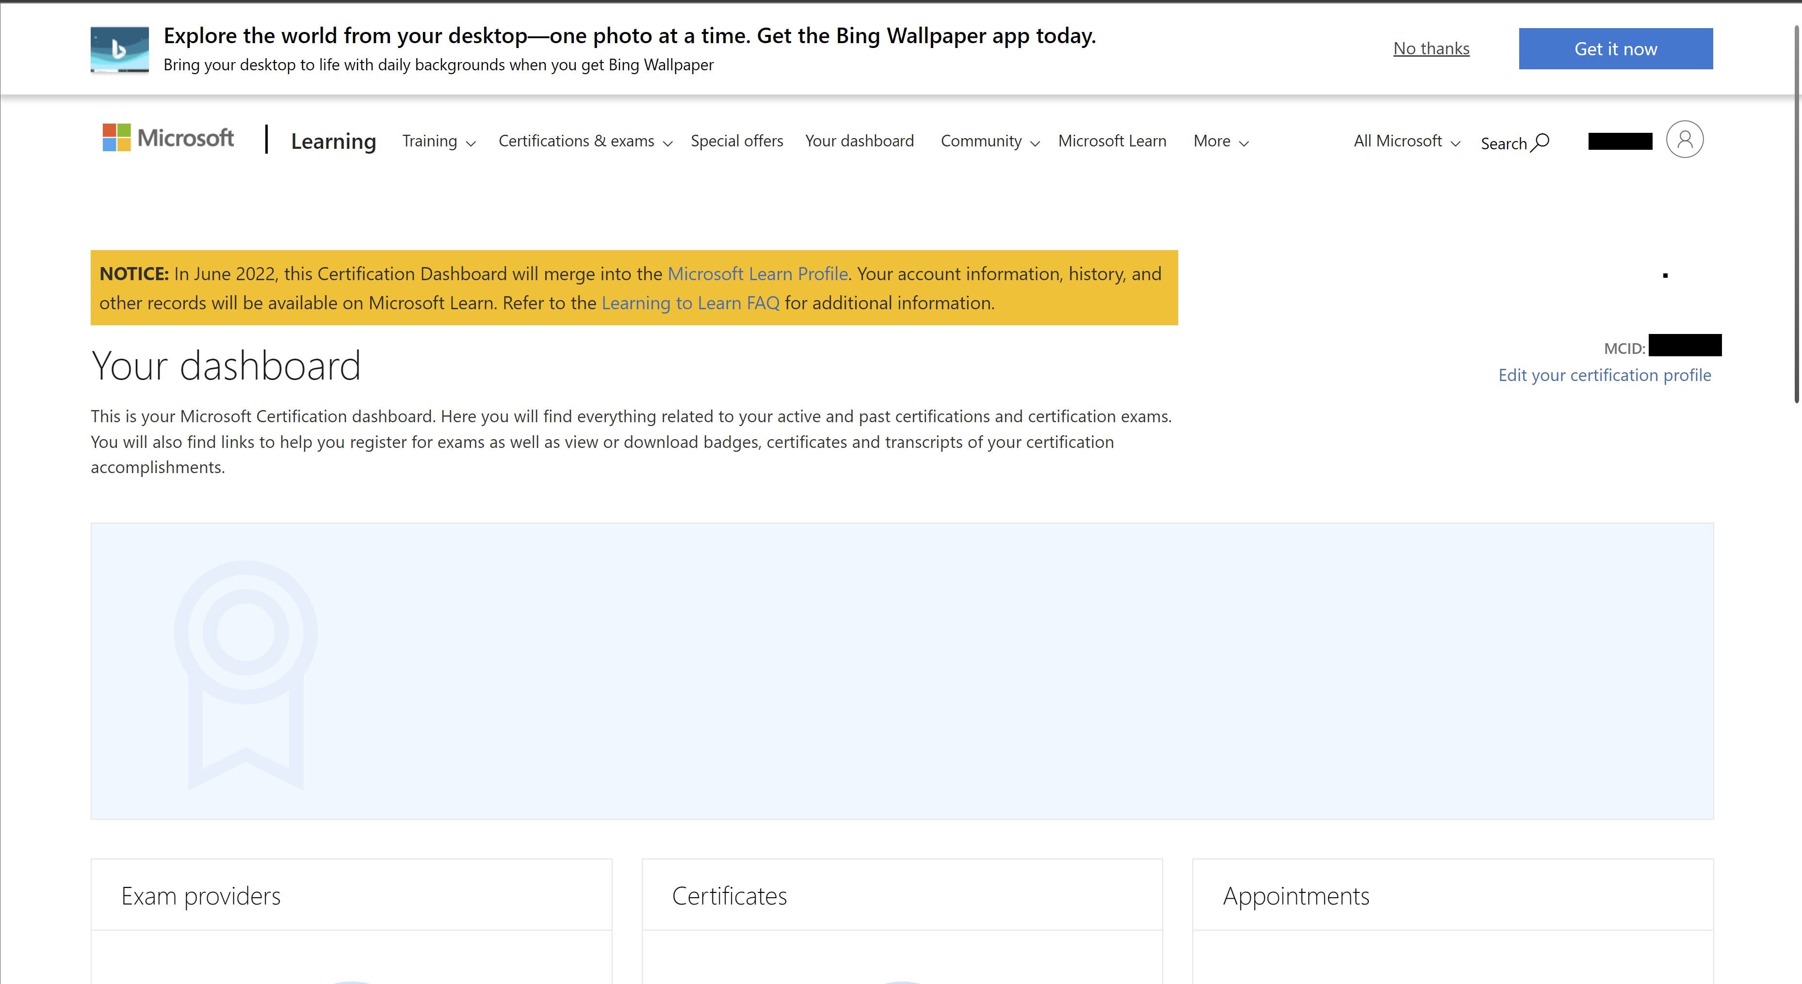Open the More dropdown menu
The height and width of the screenshot is (984, 1802).
coord(1219,141)
